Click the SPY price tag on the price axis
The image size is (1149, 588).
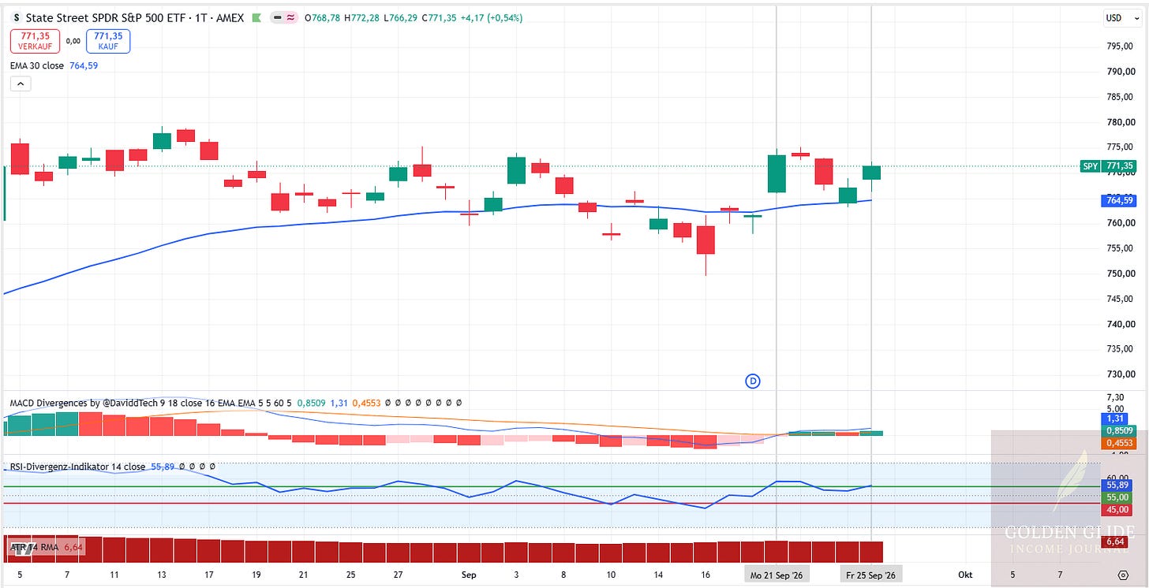[1108, 166]
